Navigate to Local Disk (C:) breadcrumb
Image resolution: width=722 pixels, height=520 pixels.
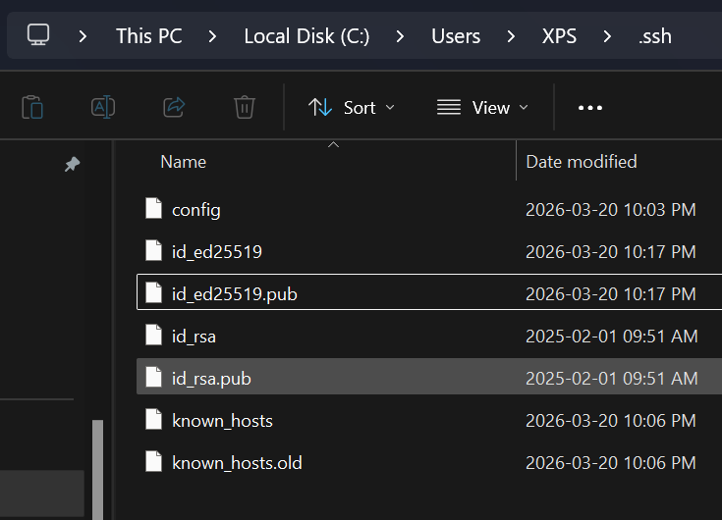(x=306, y=36)
